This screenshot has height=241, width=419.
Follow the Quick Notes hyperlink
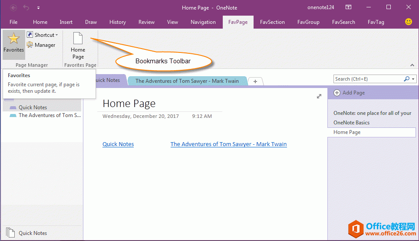click(118, 144)
